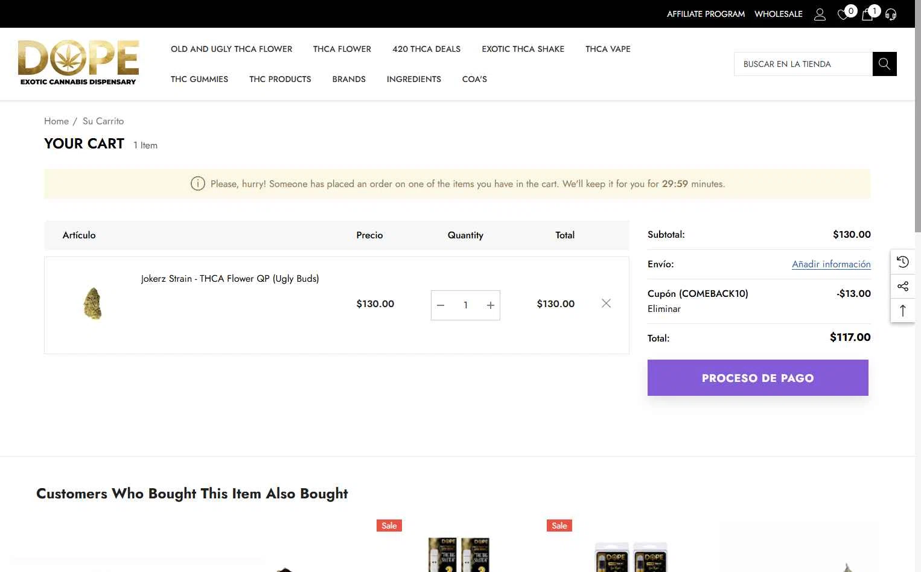Go to Home breadcrumb

coord(56,121)
